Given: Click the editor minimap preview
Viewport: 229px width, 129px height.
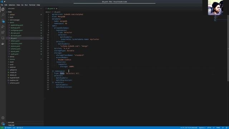Looking at the screenshot, I should point(220,18).
